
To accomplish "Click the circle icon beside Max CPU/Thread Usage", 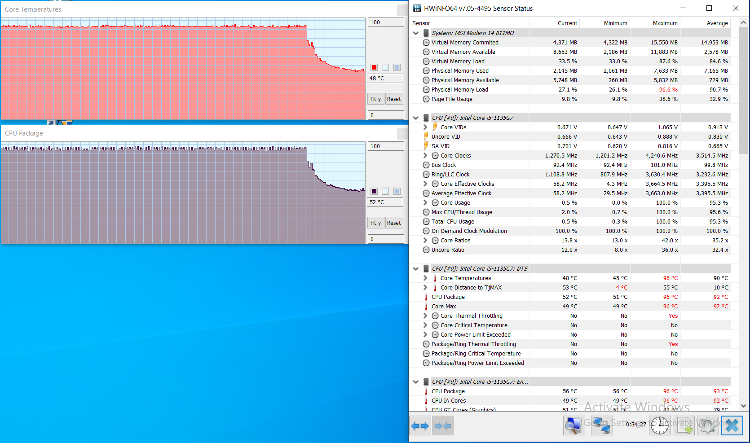I will (x=426, y=212).
